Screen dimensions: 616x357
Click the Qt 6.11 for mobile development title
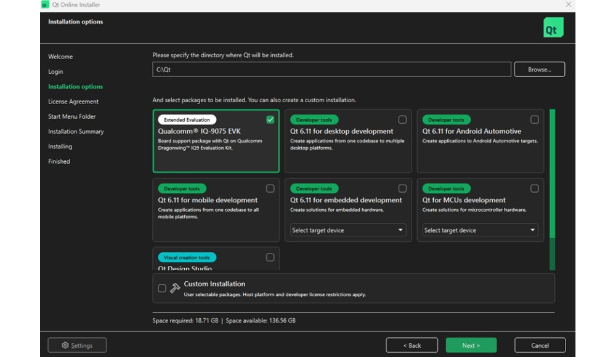pos(208,200)
